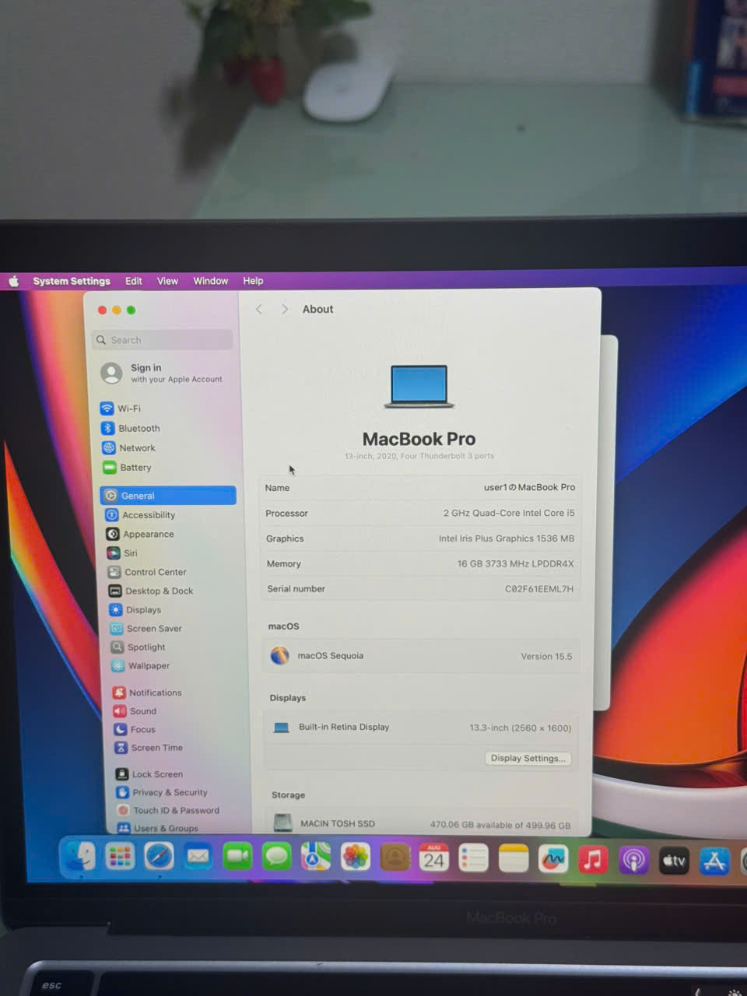Open Photos from the Dock
The image size is (747, 996).
point(355,858)
